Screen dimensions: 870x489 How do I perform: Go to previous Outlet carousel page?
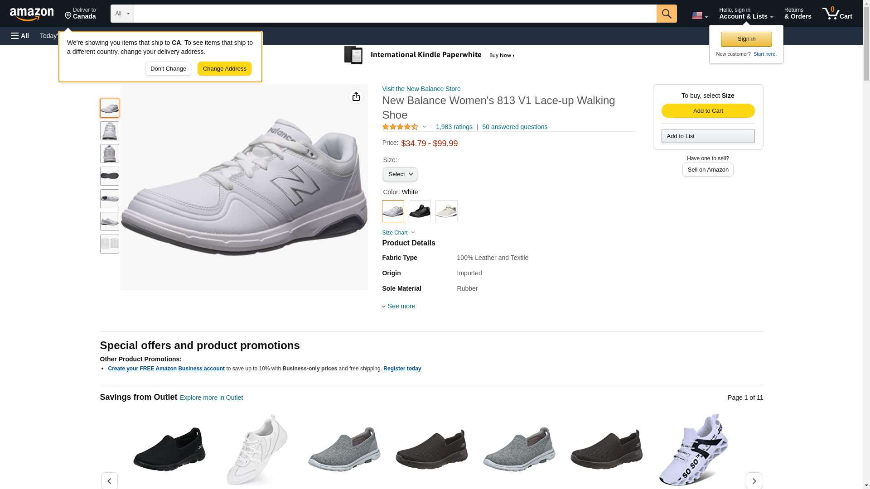[x=109, y=480]
